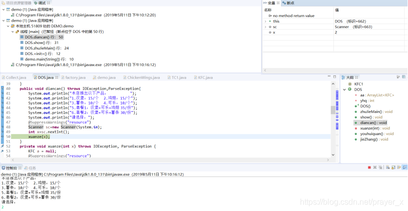The height and width of the screenshot is (211, 408).
Task: Click the editor scrollbar down arrow
Action: 333,155
